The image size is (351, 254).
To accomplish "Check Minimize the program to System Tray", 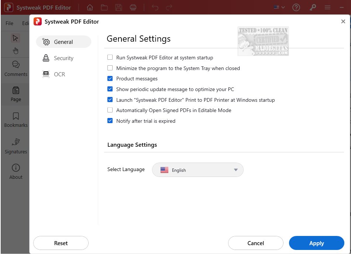I will coord(110,68).
